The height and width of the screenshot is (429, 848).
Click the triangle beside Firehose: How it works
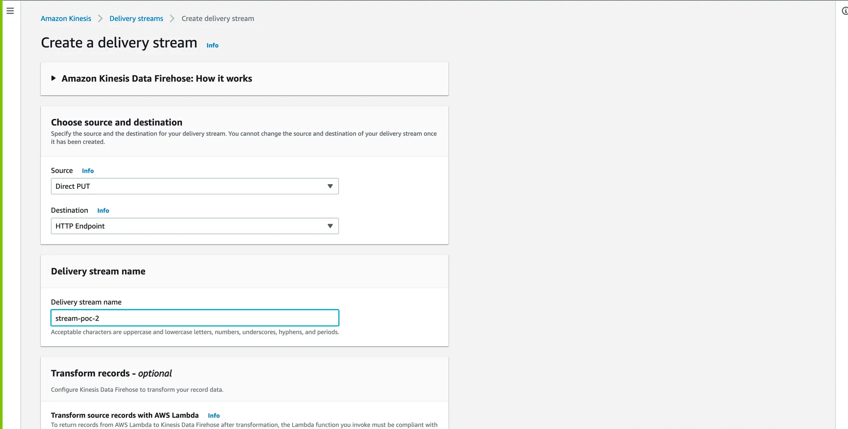pyautogui.click(x=53, y=78)
